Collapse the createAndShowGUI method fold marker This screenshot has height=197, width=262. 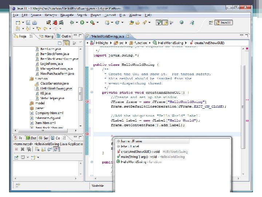tap(92, 92)
